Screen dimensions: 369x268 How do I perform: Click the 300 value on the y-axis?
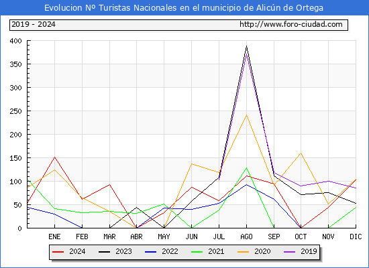(x=16, y=88)
